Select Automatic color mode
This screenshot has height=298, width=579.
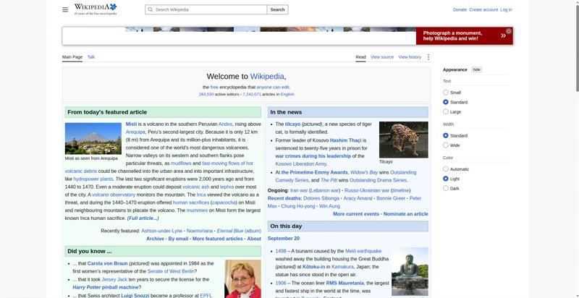click(446, 169)
